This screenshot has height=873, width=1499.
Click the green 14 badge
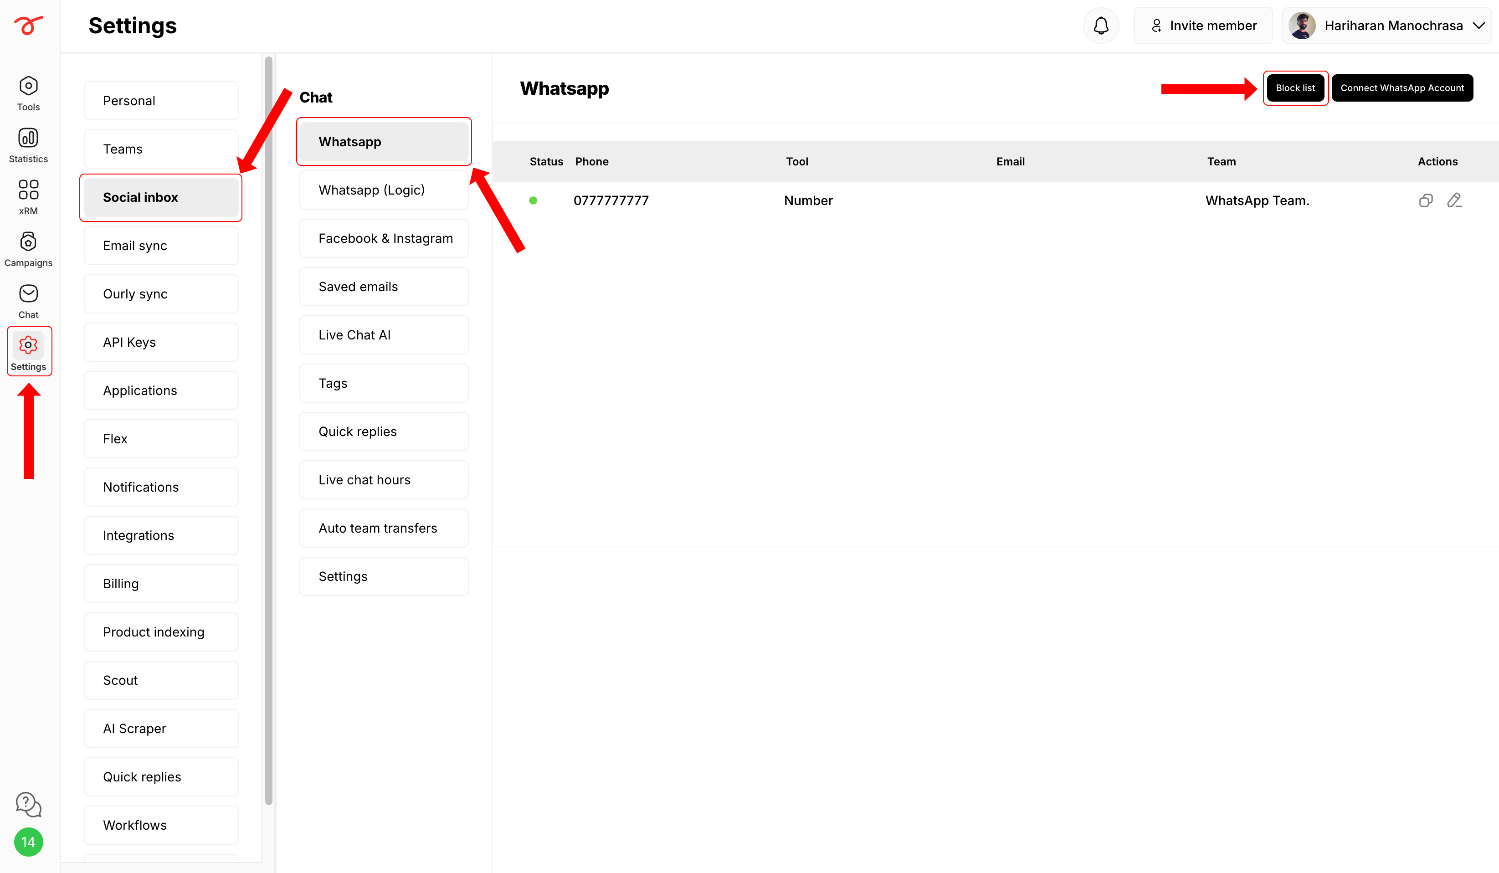point(28,842)
